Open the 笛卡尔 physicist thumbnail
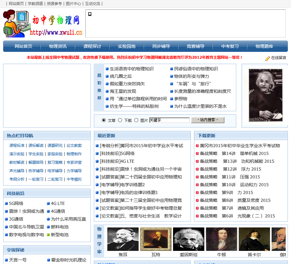291x264 pixels. pos(254,239)
